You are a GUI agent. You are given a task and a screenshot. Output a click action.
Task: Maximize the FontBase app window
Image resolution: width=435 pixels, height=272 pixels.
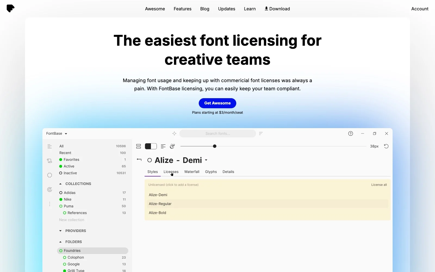point(374,134)
